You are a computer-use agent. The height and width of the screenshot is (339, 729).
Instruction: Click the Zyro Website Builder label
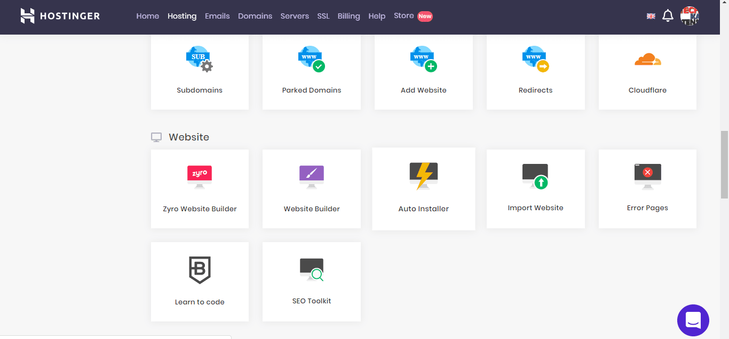(200, 209)
